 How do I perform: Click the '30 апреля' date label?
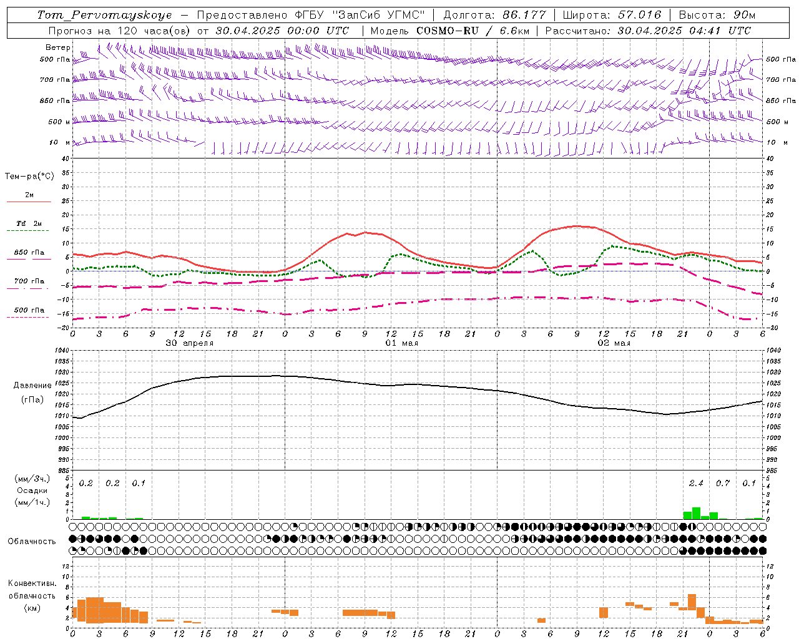189,343
